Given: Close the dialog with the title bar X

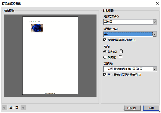Looking at the screenshot, I should [x=156, y=3].
